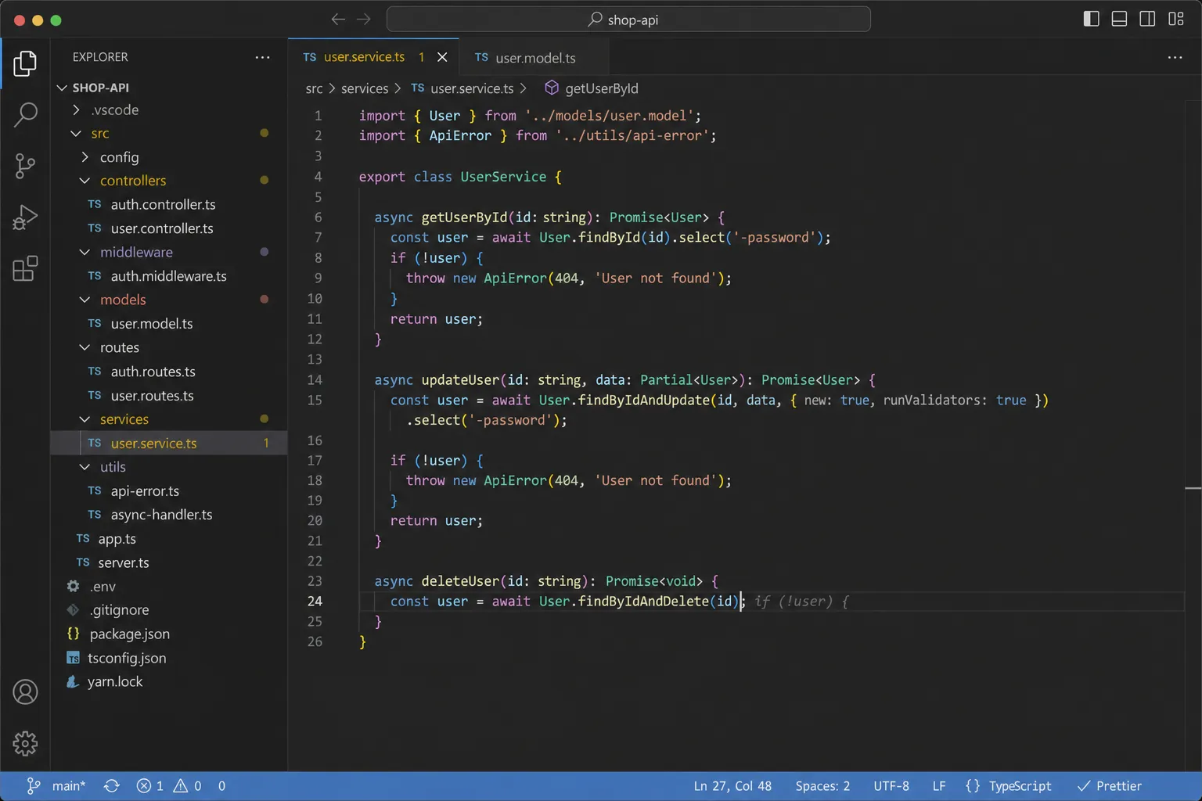Click the Synchronize Changes status icon
1202x801 pixels.
[x=112, y=786]
